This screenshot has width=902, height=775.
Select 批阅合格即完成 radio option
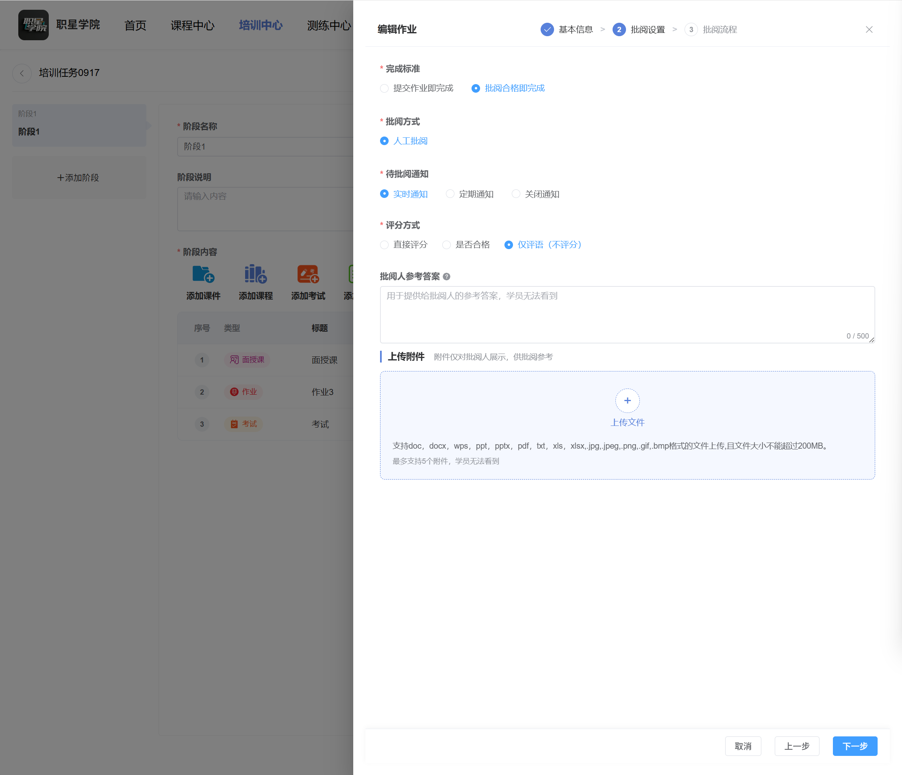[x=508, y=88]
